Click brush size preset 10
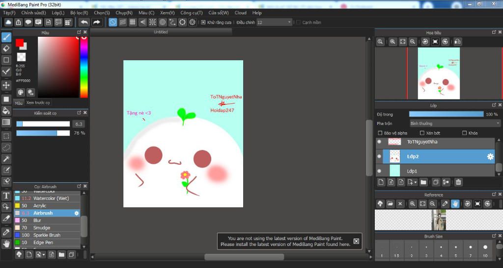The width and height of the screenshot is (503, 268). pos(485,251)
